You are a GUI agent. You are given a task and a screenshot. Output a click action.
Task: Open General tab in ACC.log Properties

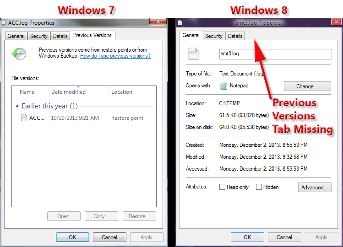(x=16, y=36)
